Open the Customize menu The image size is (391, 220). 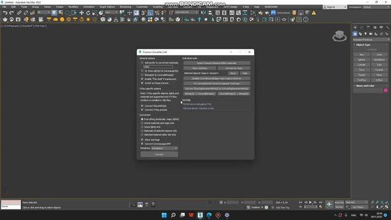pyautogui.click(x=142, y=7)
